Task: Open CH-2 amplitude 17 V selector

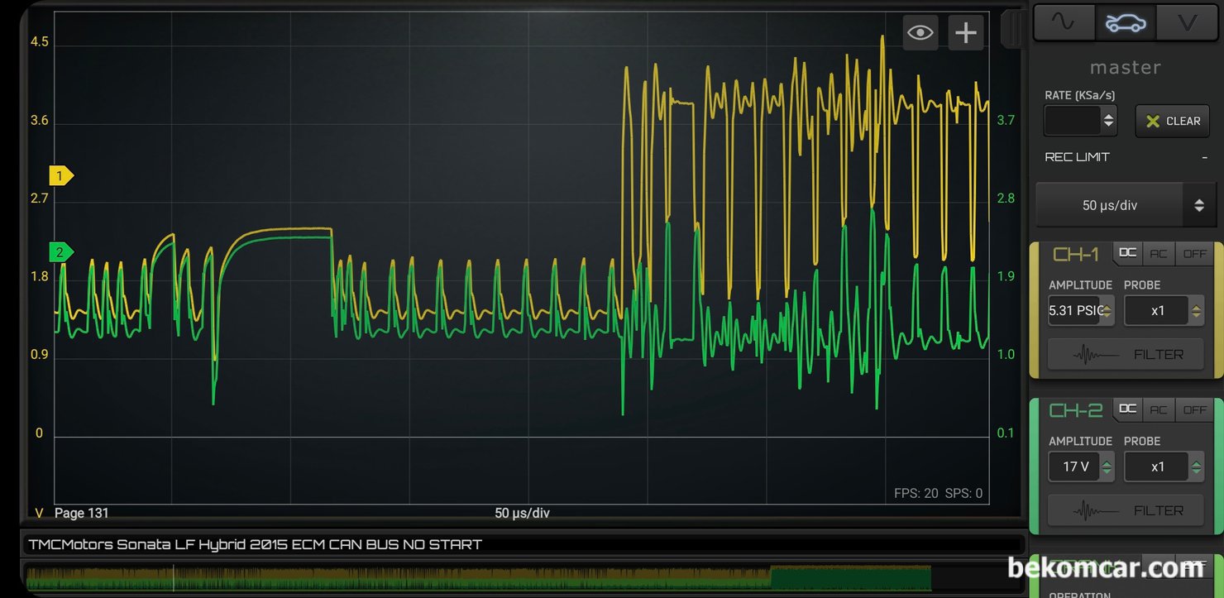Action: (x=1080, y=467)
